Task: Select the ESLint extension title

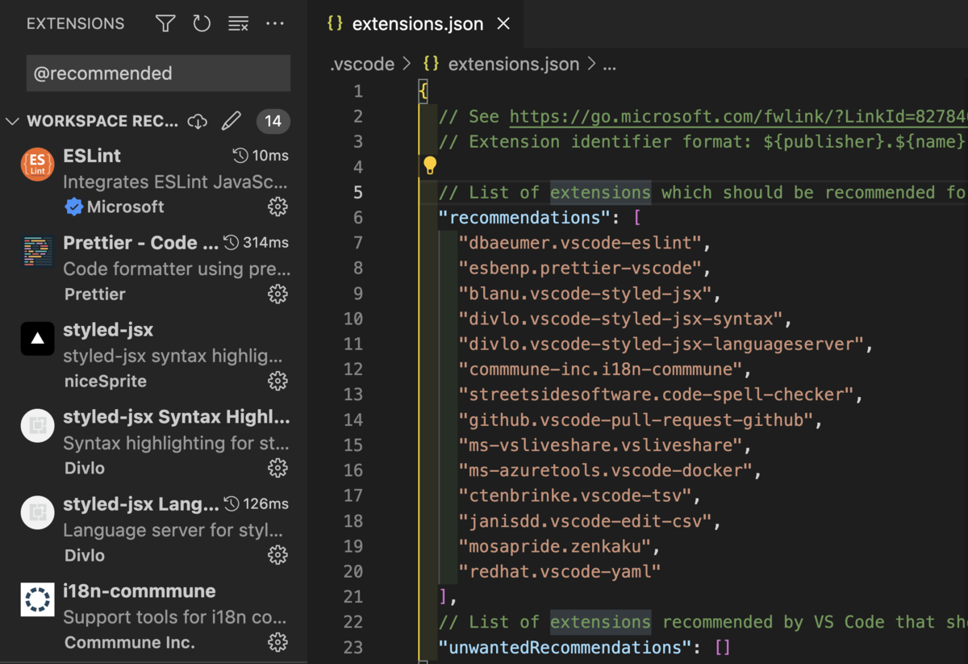Action: coord(92,156)
